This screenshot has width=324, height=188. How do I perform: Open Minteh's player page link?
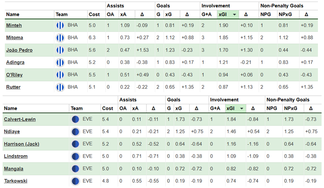tap(15, 25)
